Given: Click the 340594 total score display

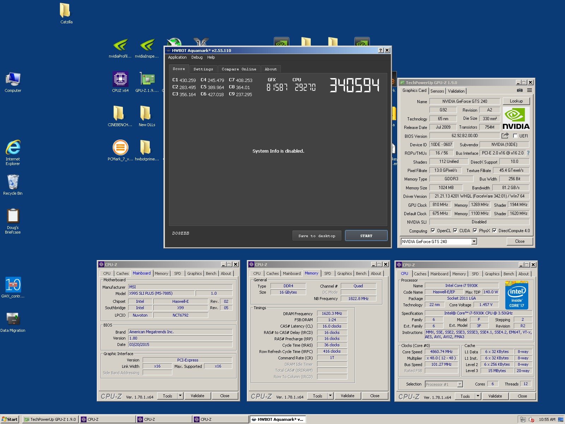Looking at the screenshot, I should [355, 86].
